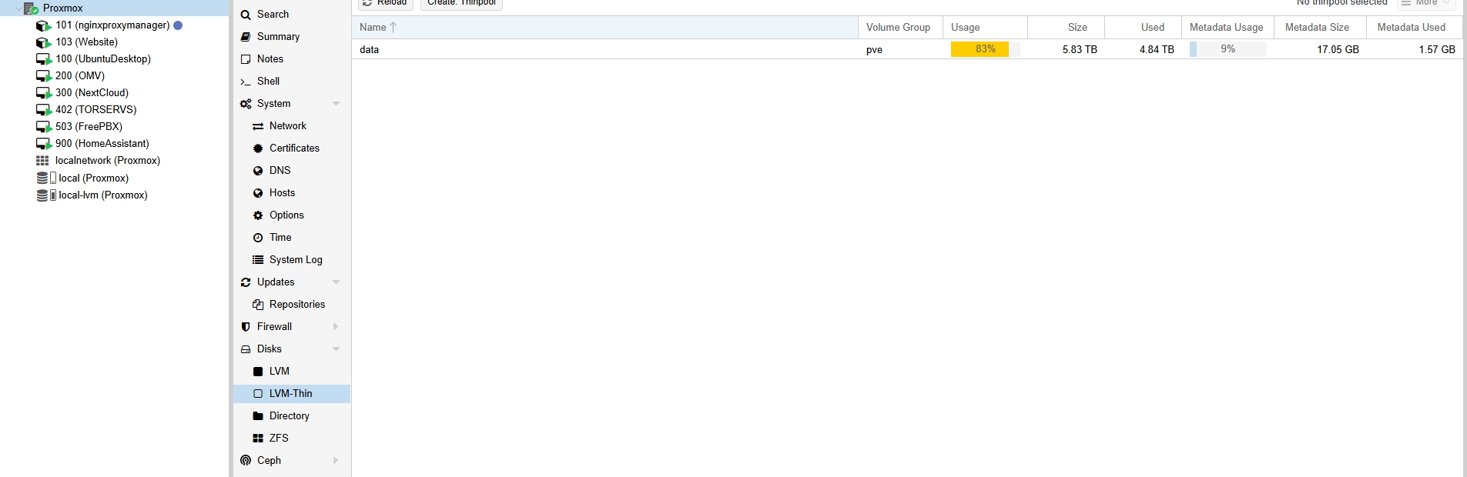Viewport: 1467px width, 477px height.
Task: Click the Directory folder icon
Action: [x=258, y=416]
